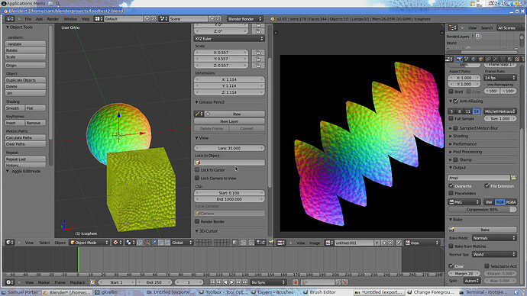Open the Select menu in 3D view
527x296 pixels.
44,243
